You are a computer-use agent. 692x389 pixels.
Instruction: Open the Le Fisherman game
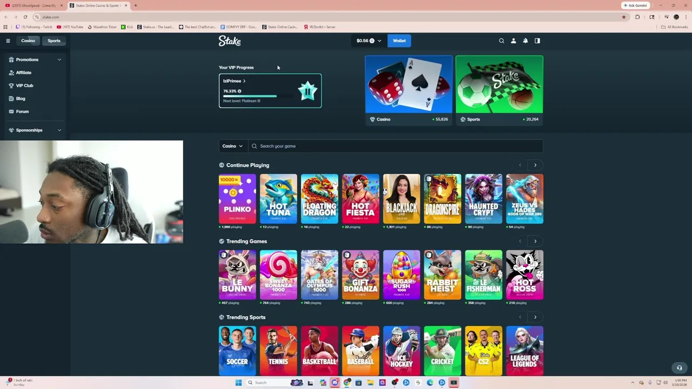[484, 275]
